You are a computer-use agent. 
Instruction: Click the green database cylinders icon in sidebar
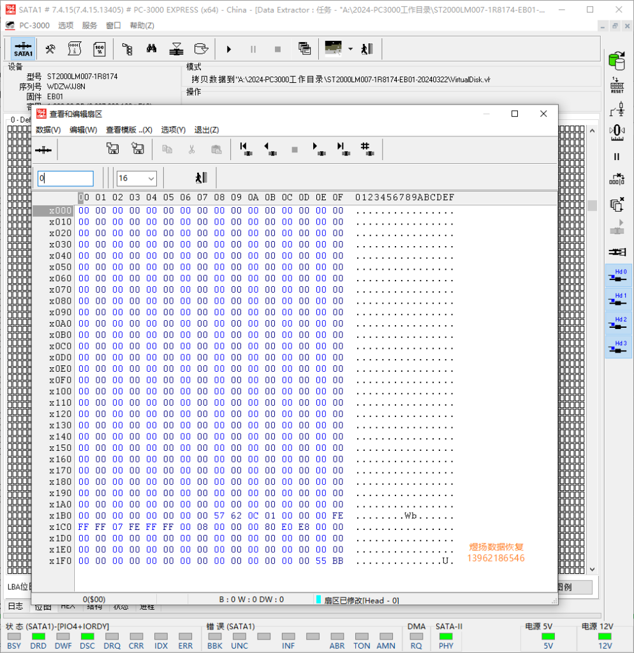click(x=617, y=61)
